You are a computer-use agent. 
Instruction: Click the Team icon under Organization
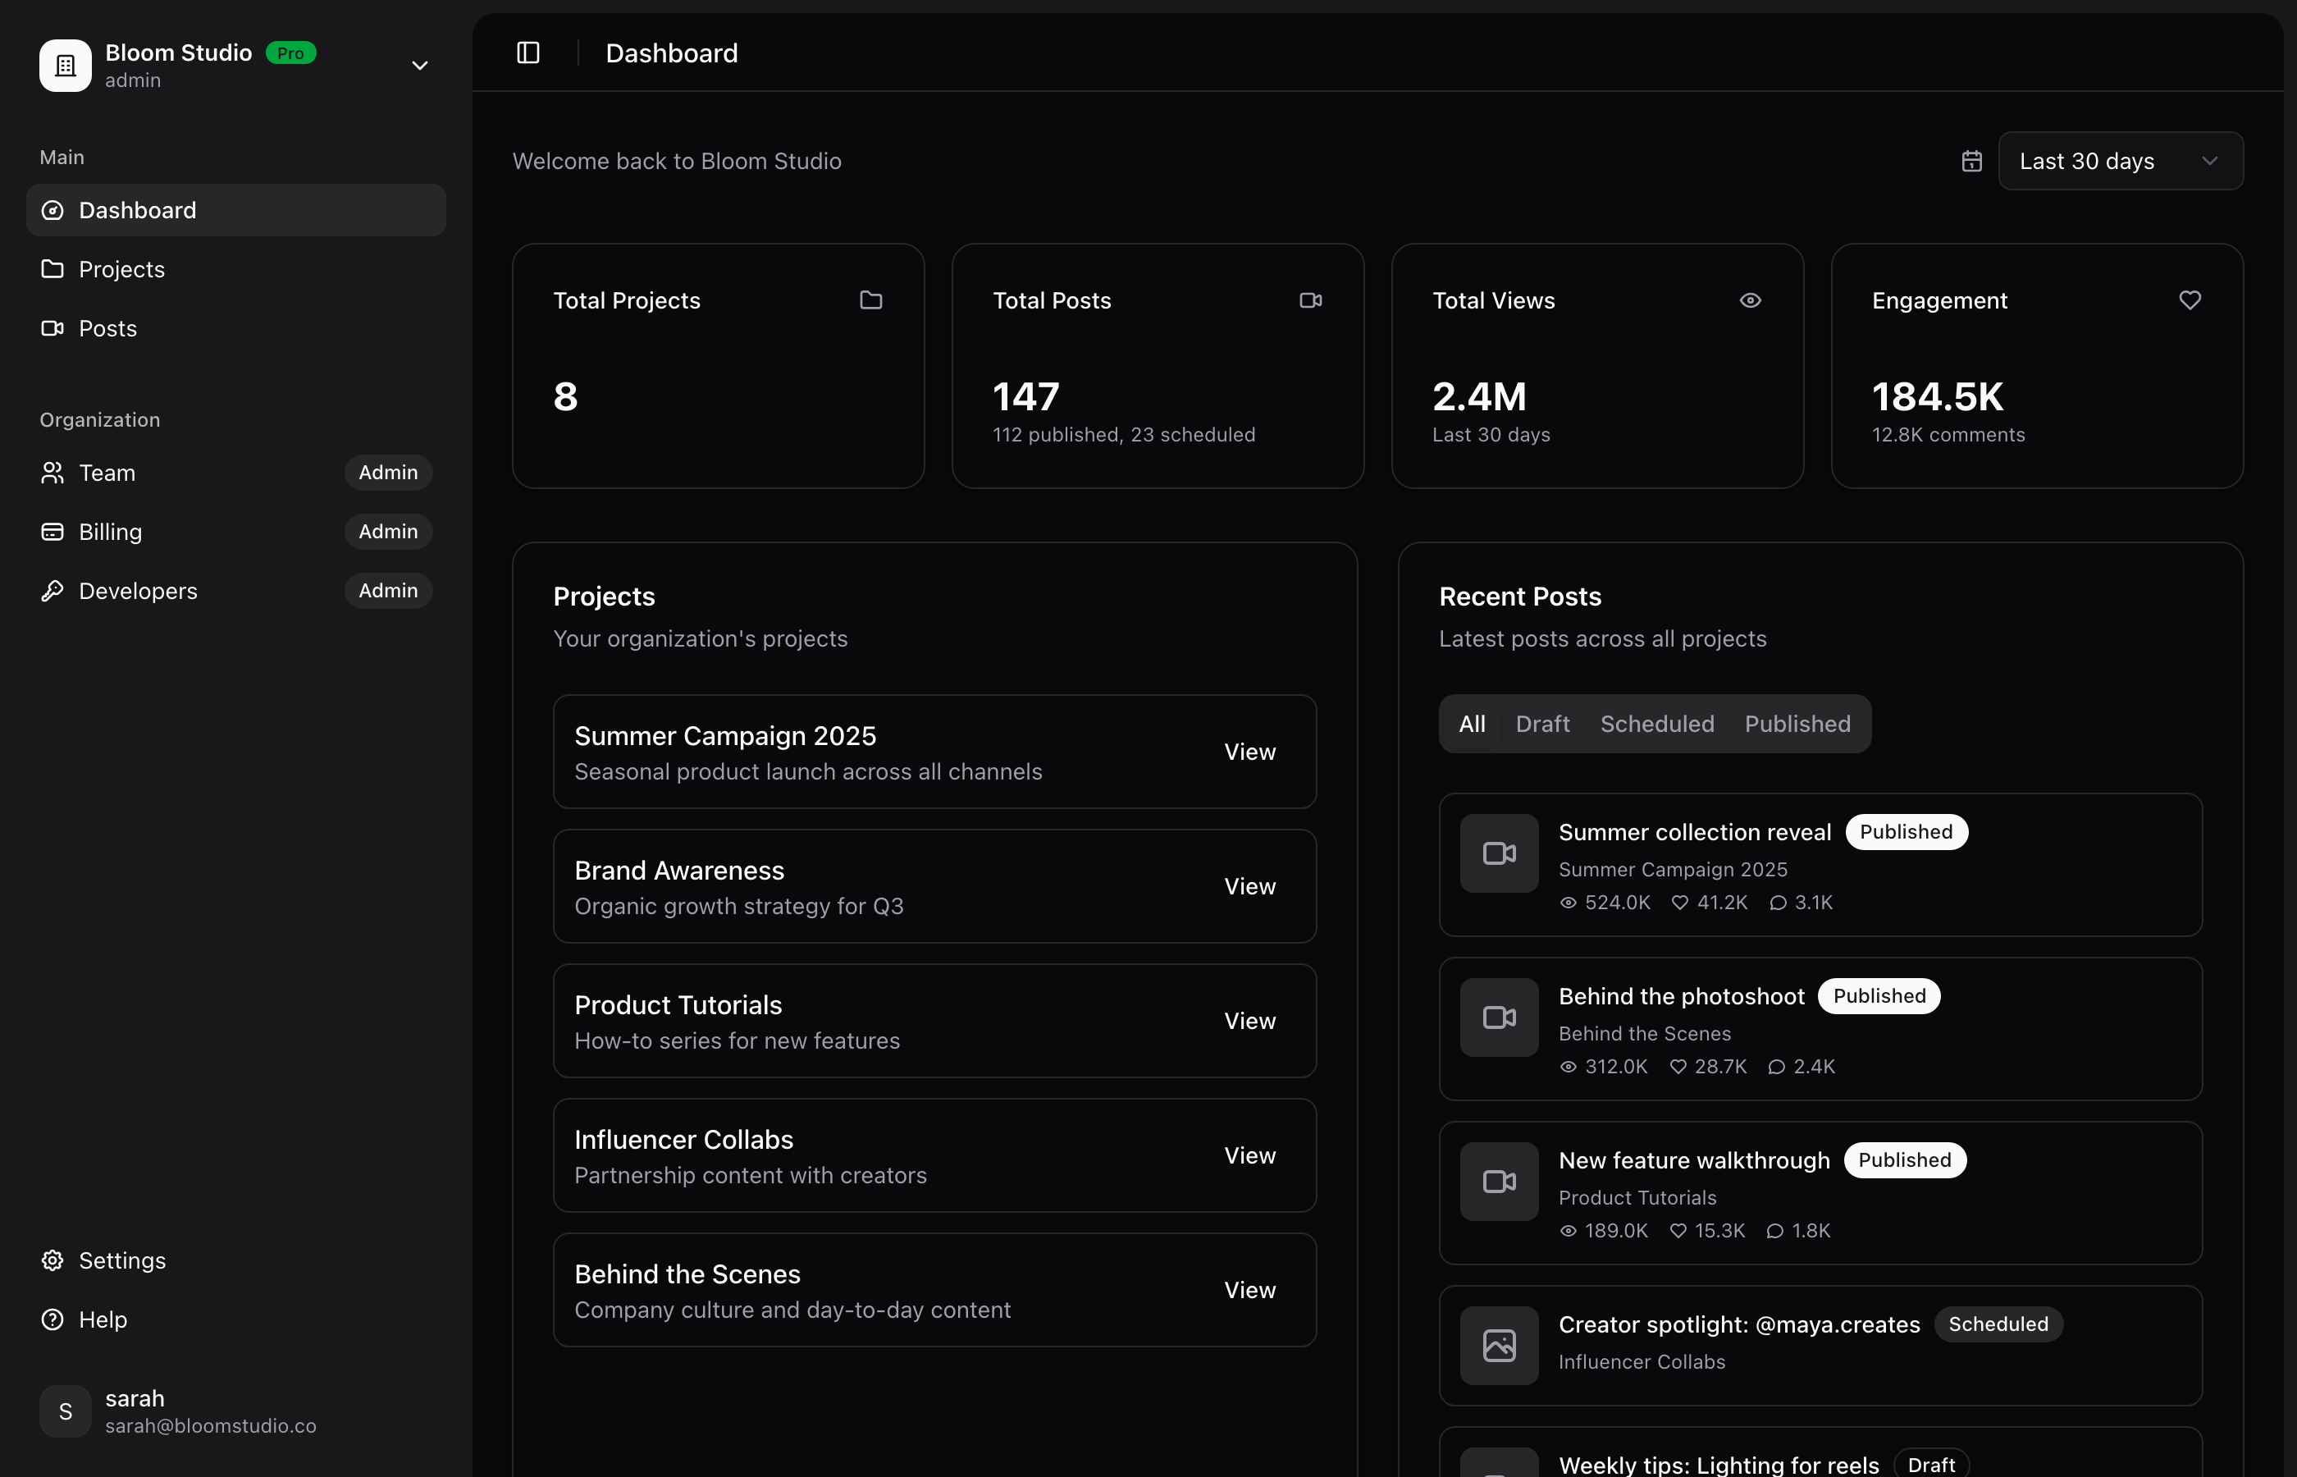53,473
